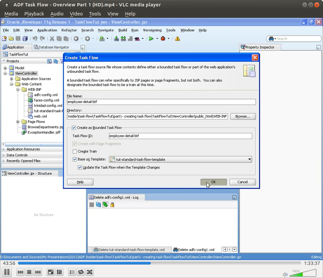
Task: Disable Update the Task Flow when Template Changes
Action: click(x=80, y=167)
